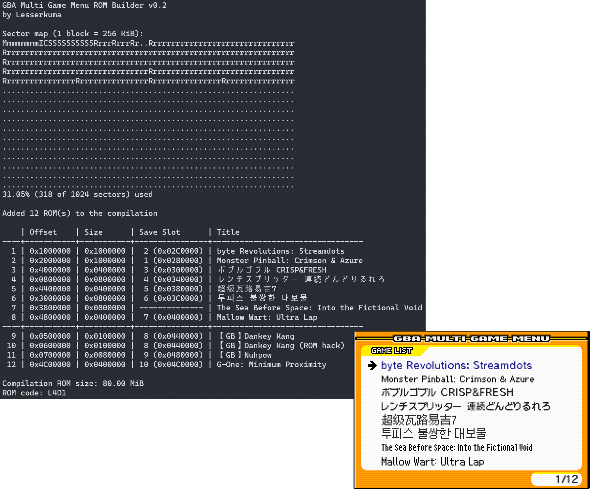This screenshot has width=590, height=489.
Task: Click the Offset column header
Action: (x=43, y=232)
